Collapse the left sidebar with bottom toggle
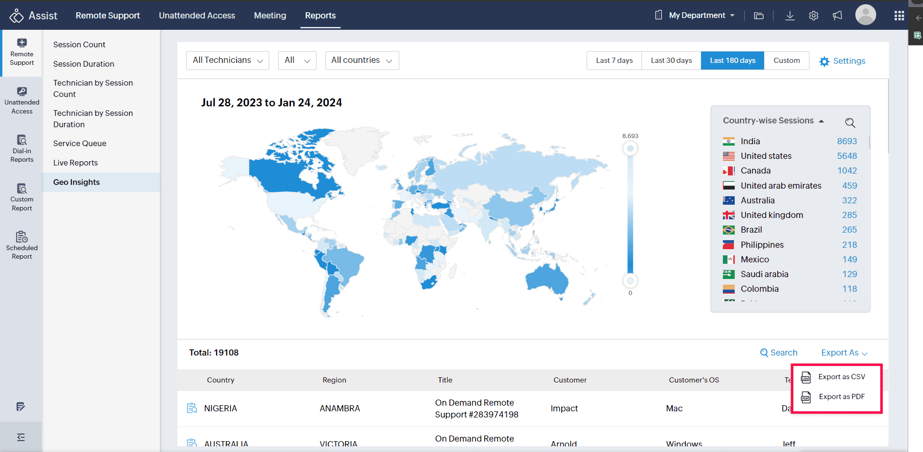Screen dimensions: 923x452 point(21,437)
